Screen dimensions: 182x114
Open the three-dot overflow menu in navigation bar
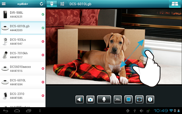[40, 111]
